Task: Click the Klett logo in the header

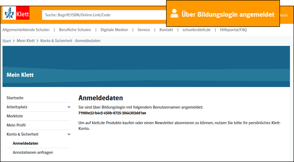Action: (x=16, y=13)
